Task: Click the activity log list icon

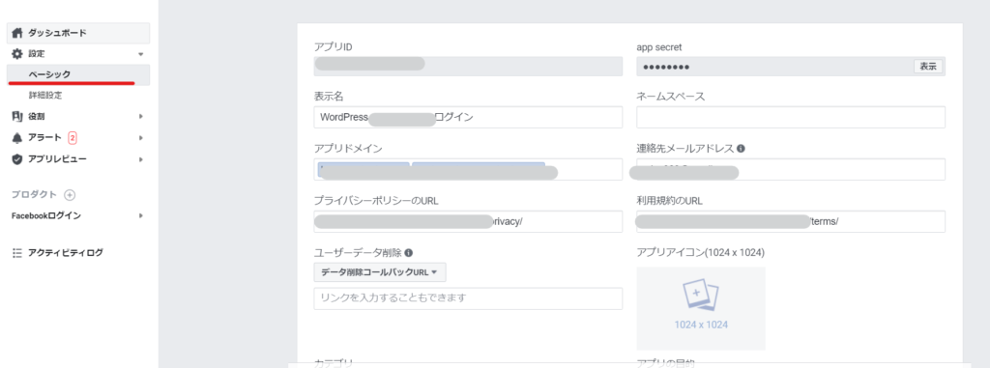Action: 17,252
